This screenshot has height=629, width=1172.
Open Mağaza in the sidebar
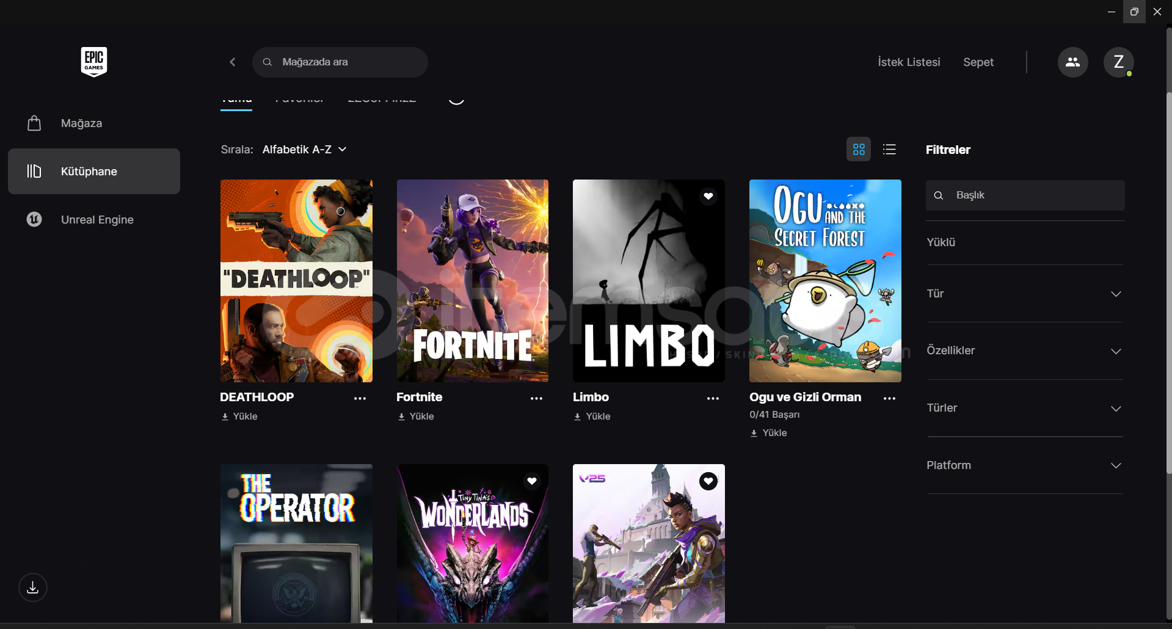[94, 123]
